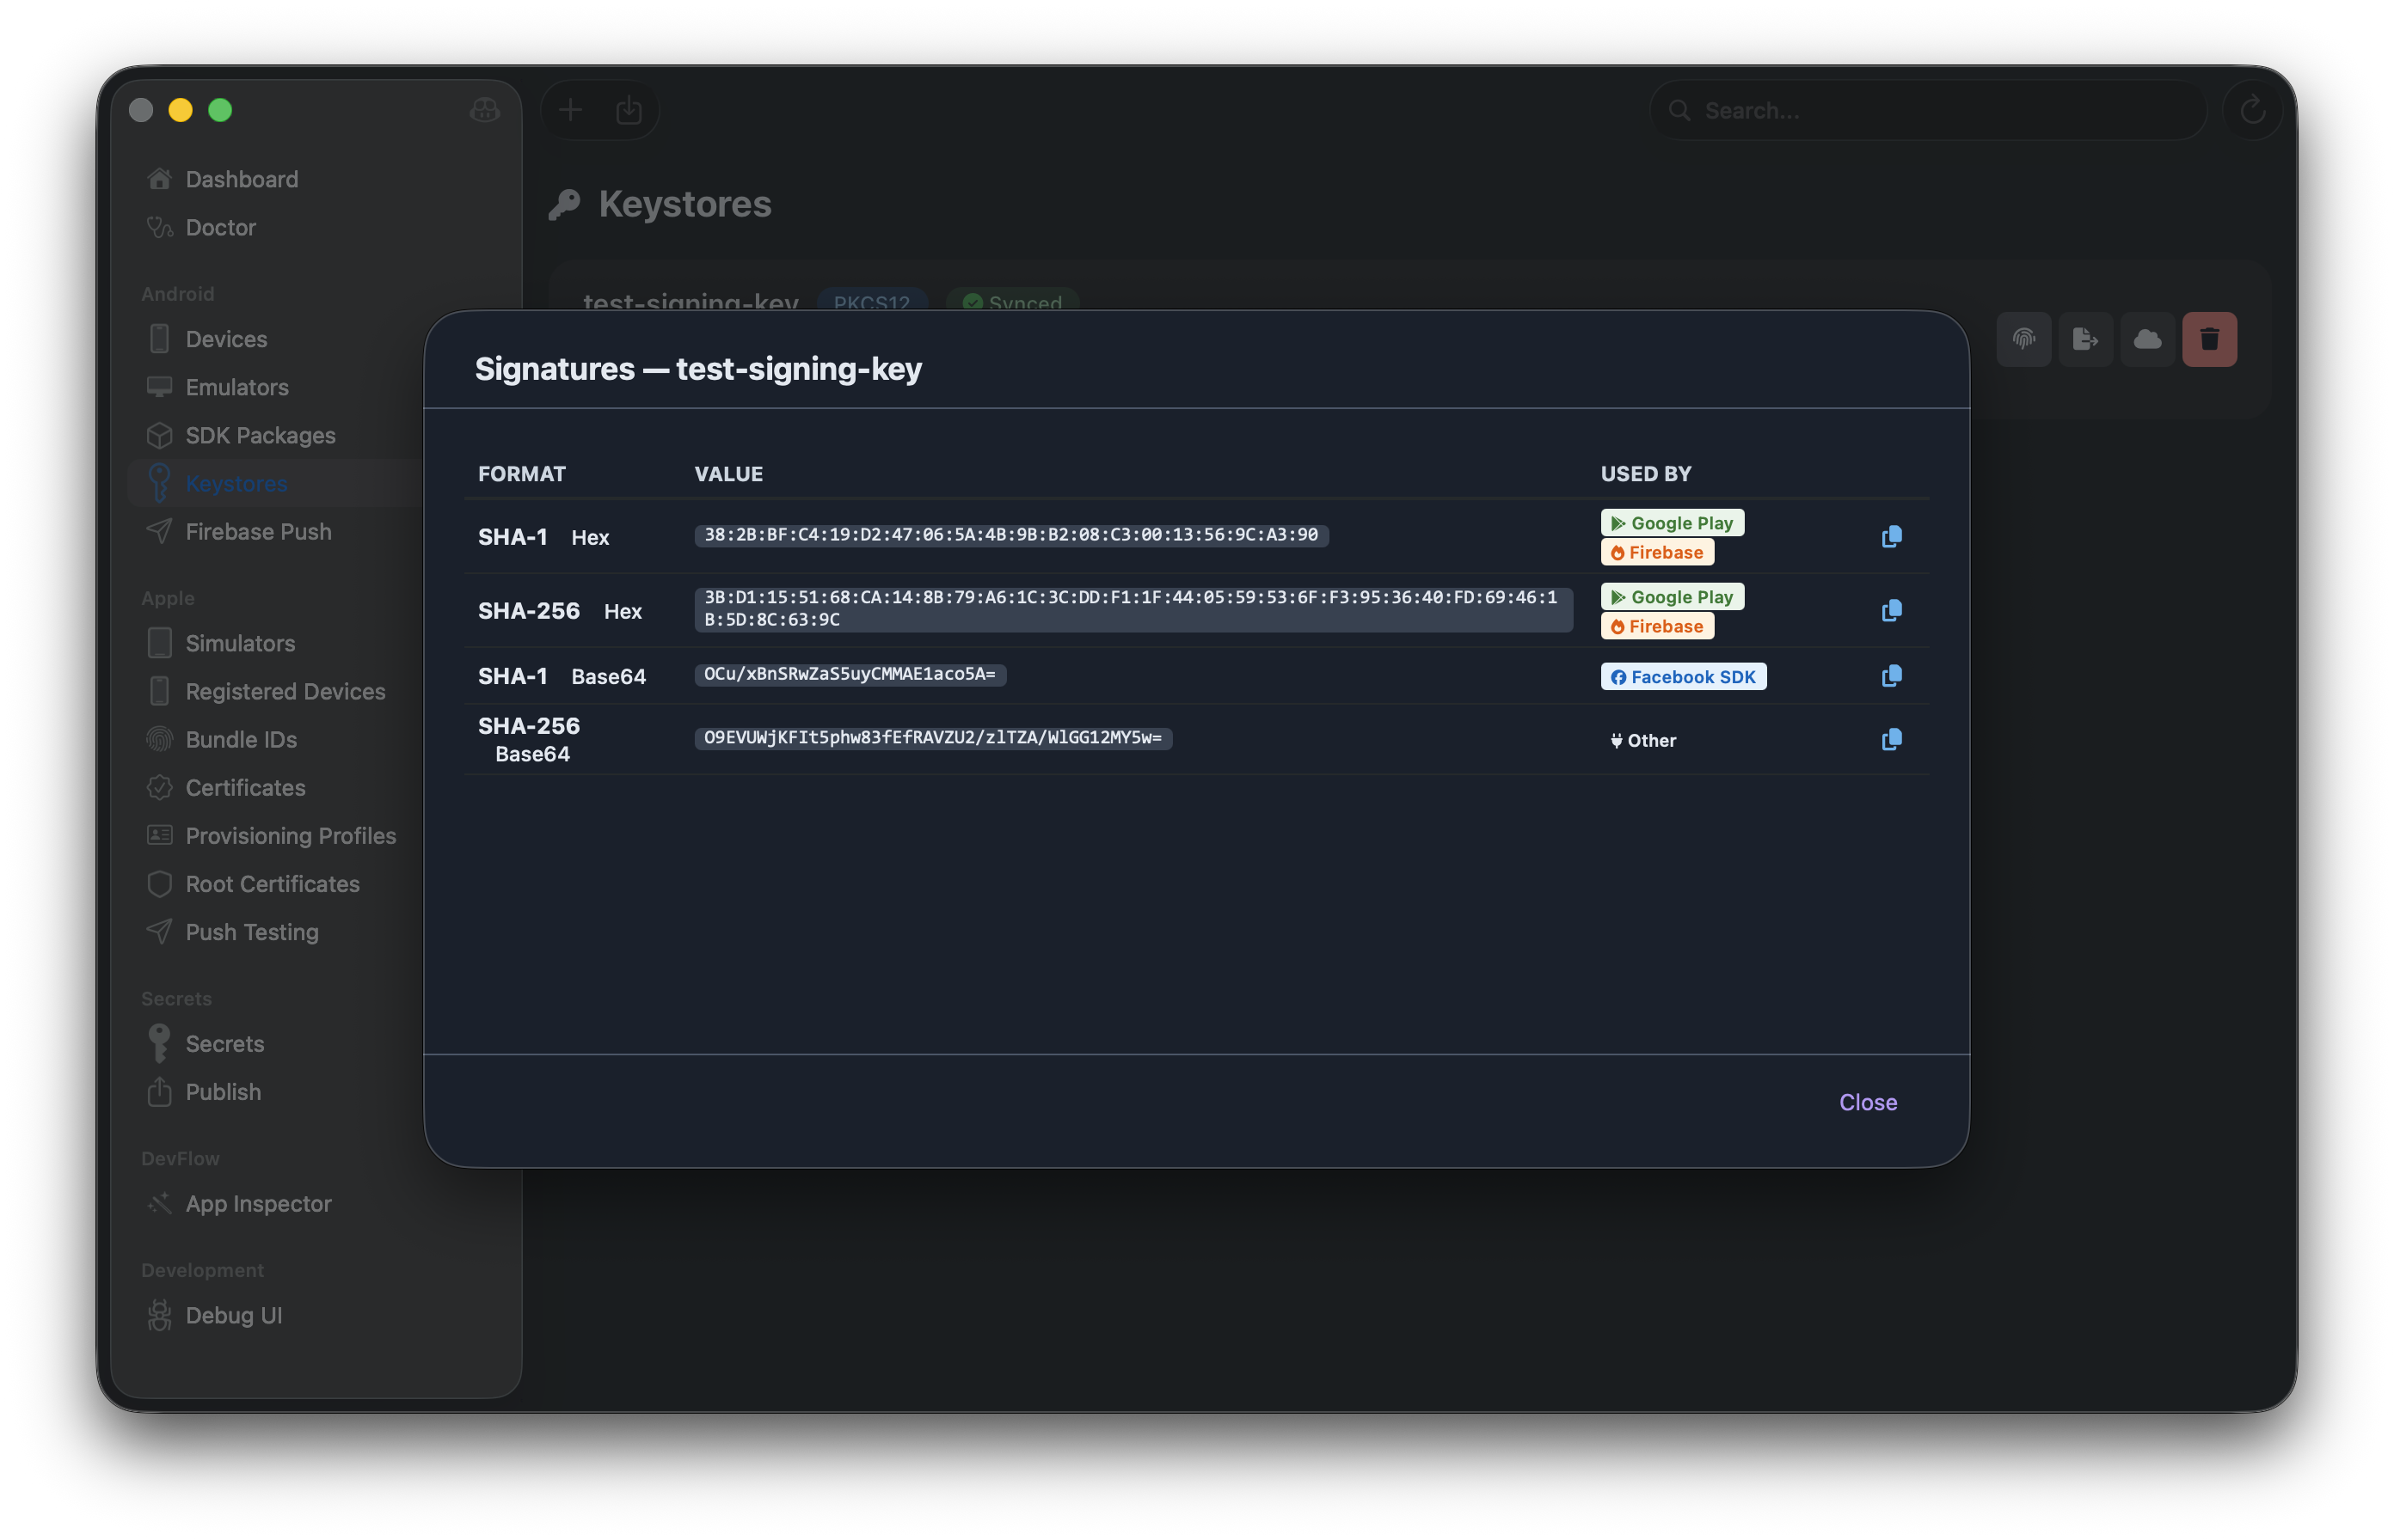Click the Base64 value starting O9EVUWjKFIt5
Image resolution: width=2394 pixels, height=1540 pixels.
[x=932, y=738]
